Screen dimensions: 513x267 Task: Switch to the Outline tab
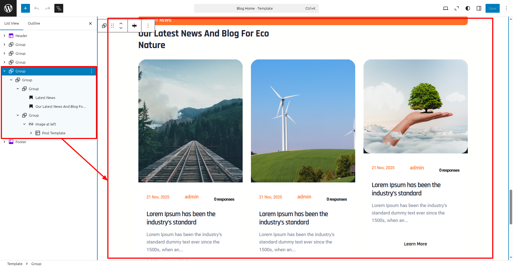click(x=34, y=23)
